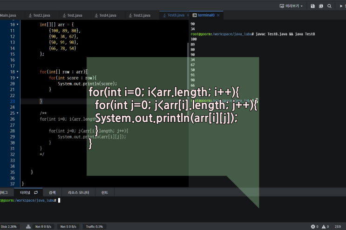Run the project with play icon
The image size is (346, 230).
[x=341, y=6]
